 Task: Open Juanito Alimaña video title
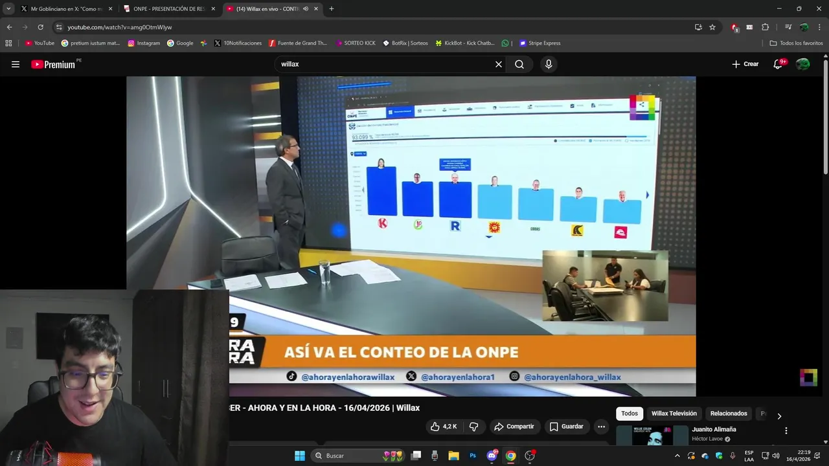[714, 429]
